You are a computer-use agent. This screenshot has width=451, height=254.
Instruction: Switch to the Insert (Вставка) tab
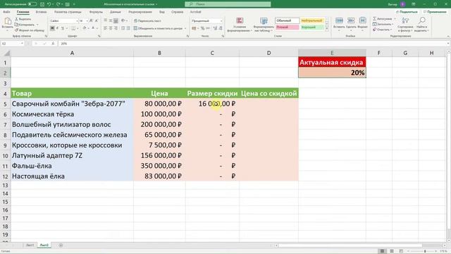(x=41, y=12)
